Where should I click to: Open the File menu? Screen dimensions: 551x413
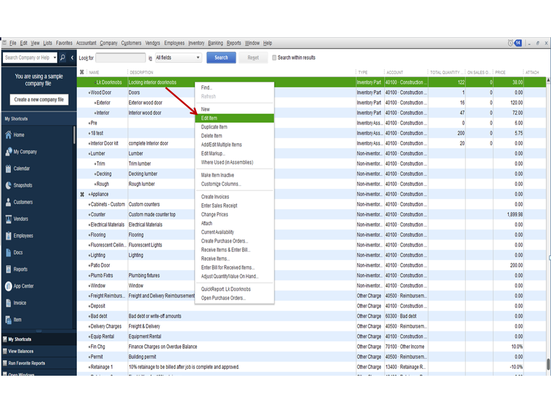[x=13, y=43]
